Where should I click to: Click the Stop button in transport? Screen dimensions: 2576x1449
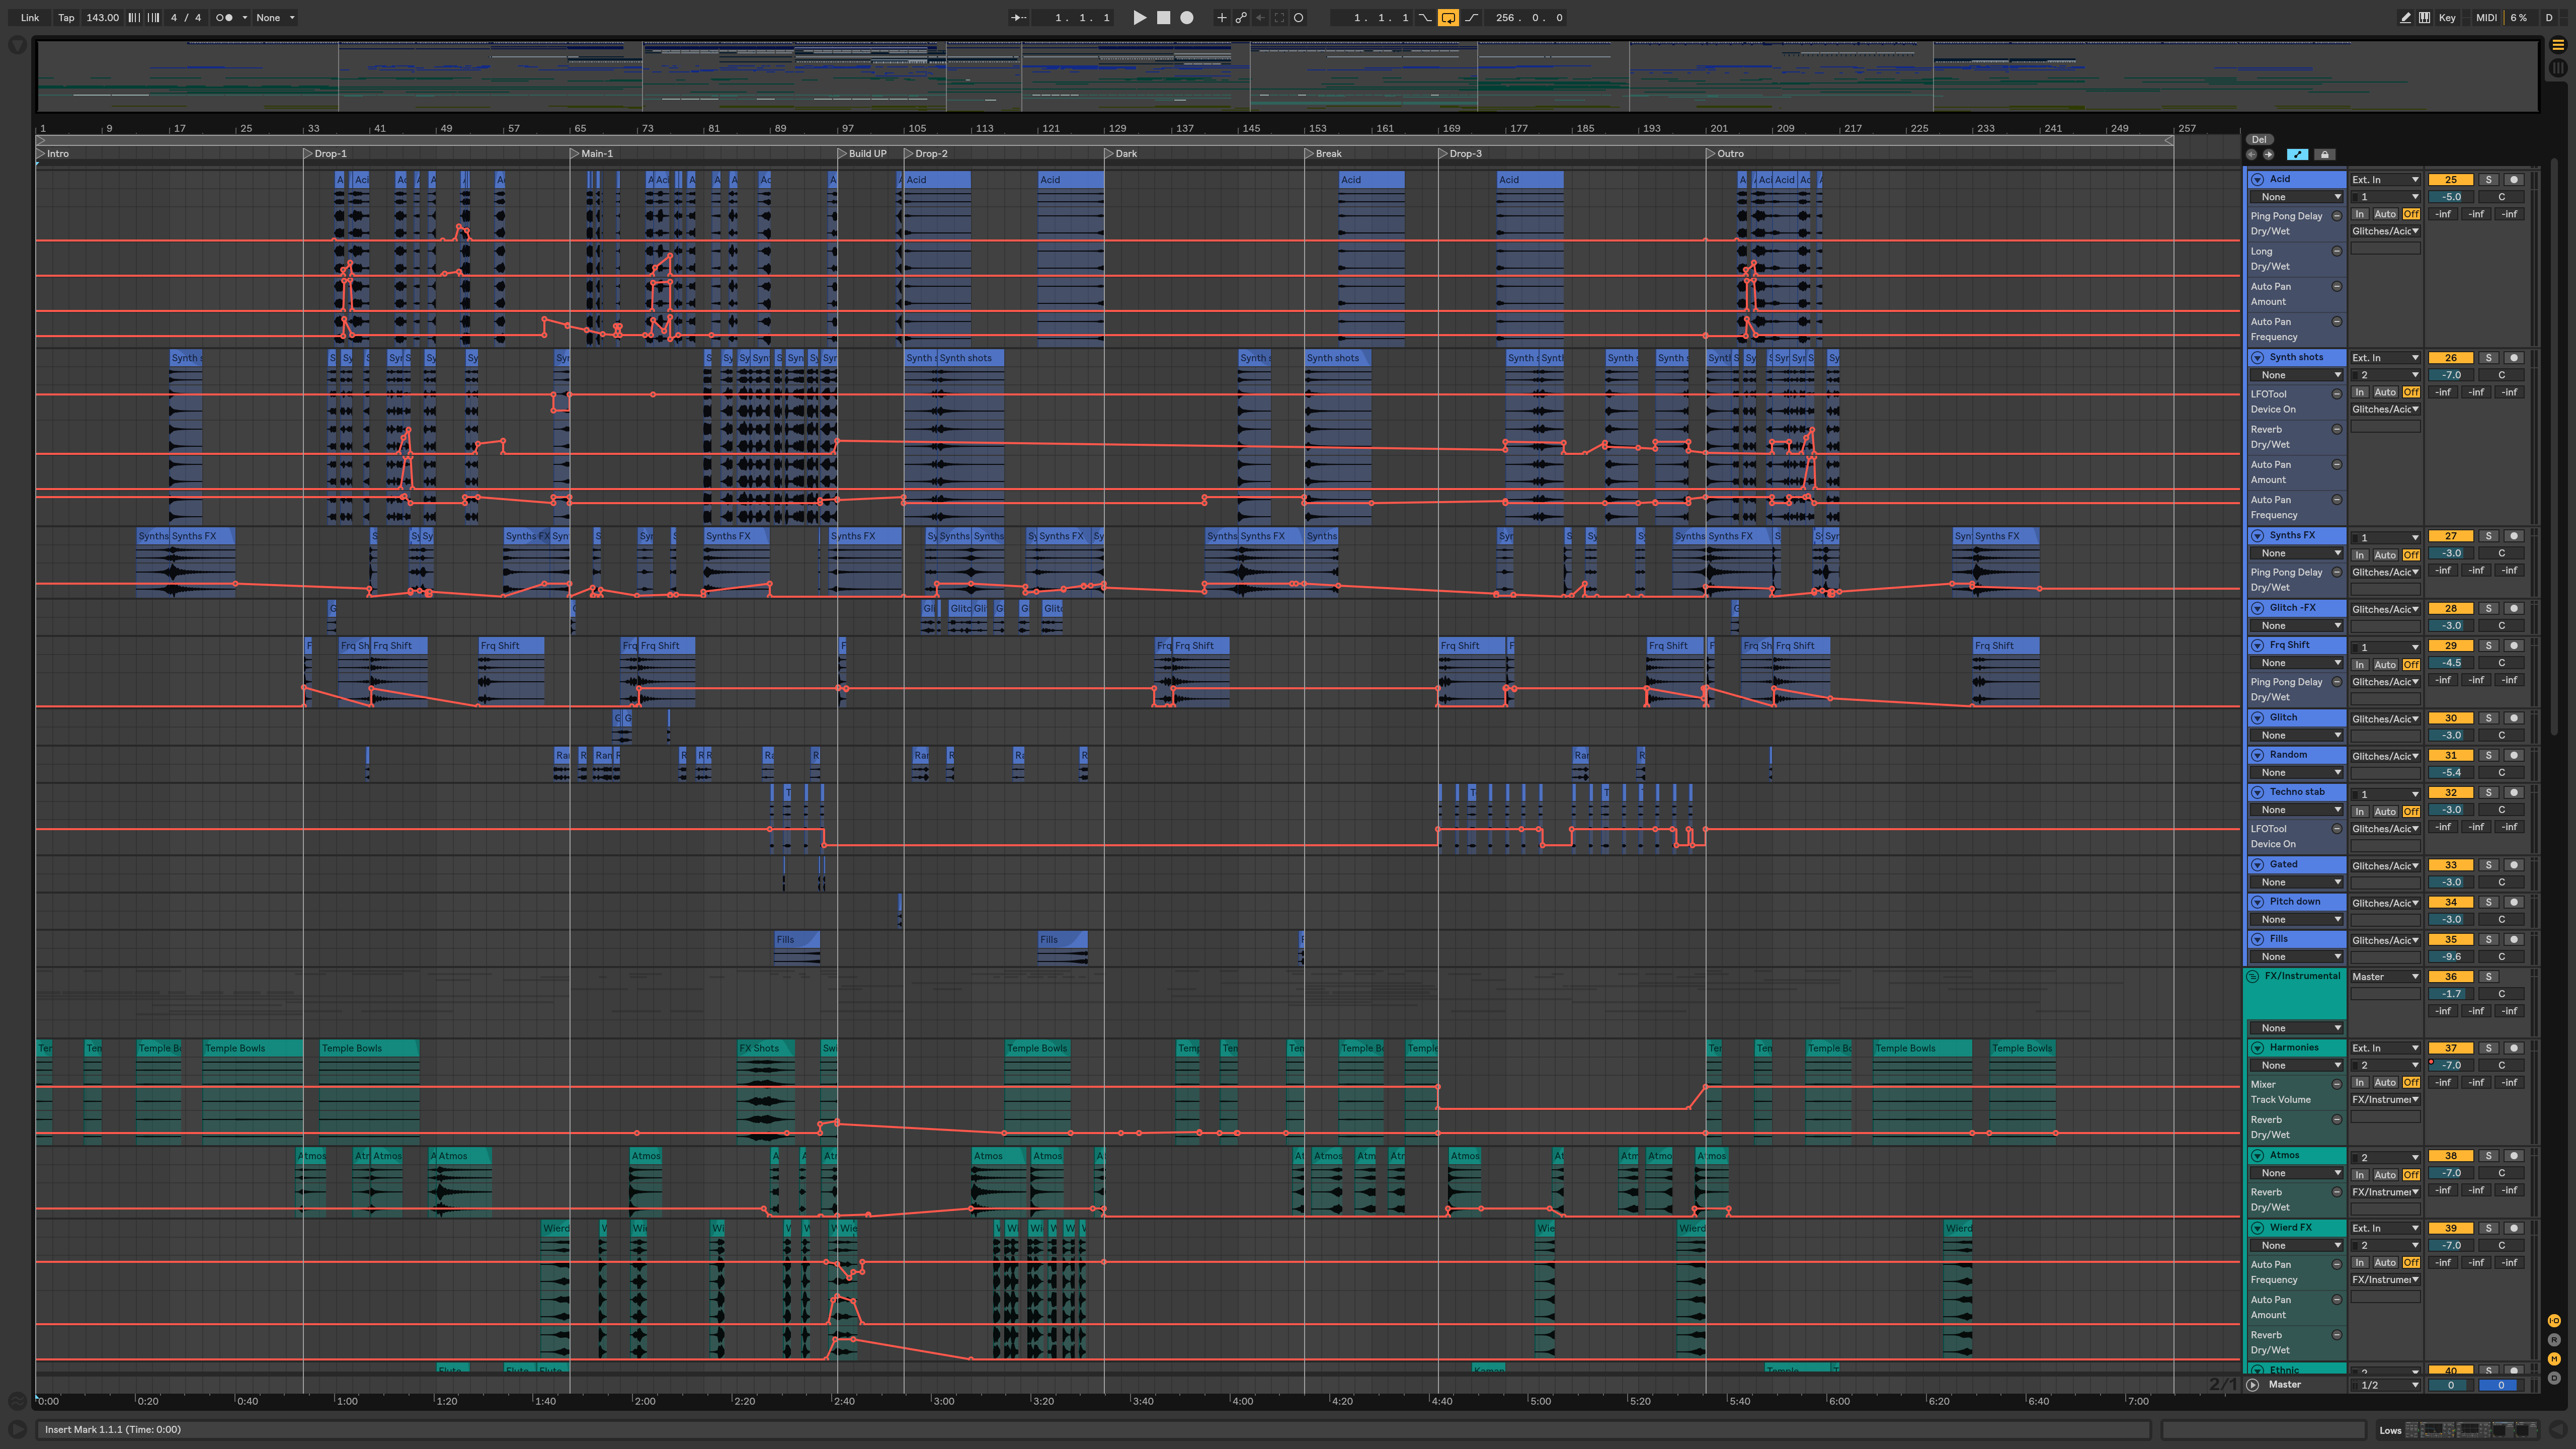tap(1163, 17)
